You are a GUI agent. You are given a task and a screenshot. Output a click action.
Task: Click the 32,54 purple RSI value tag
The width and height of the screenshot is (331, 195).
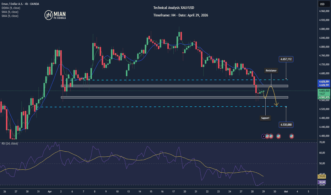(x=322, y=182)
